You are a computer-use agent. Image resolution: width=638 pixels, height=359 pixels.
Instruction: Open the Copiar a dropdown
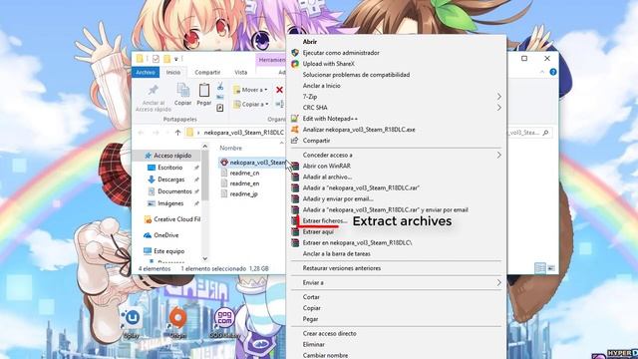250,105
